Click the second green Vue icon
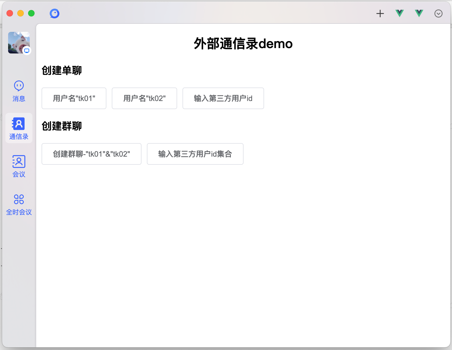The image size is (452, 350). click(x=419, y=13)
